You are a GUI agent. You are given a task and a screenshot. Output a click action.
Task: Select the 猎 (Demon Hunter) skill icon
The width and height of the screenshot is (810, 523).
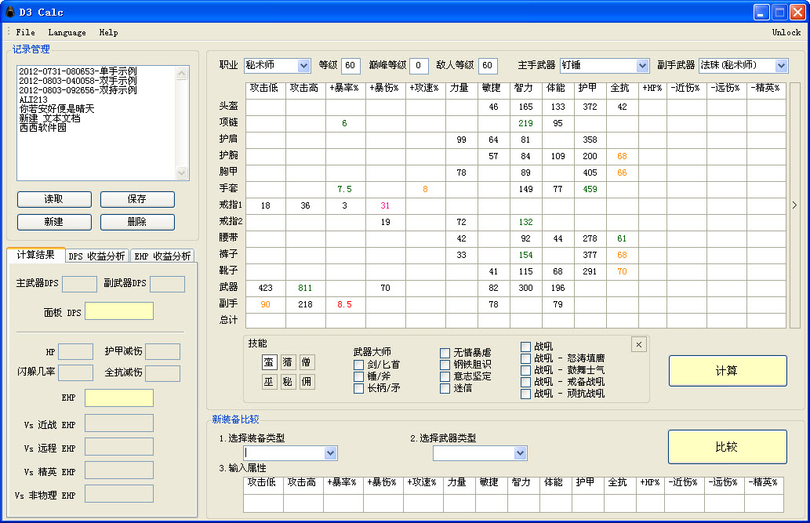[x=288, y=362]
